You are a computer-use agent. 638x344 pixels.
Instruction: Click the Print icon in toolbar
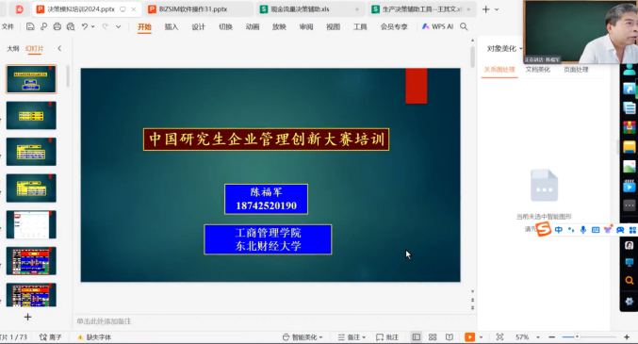[x=57, y=27]
